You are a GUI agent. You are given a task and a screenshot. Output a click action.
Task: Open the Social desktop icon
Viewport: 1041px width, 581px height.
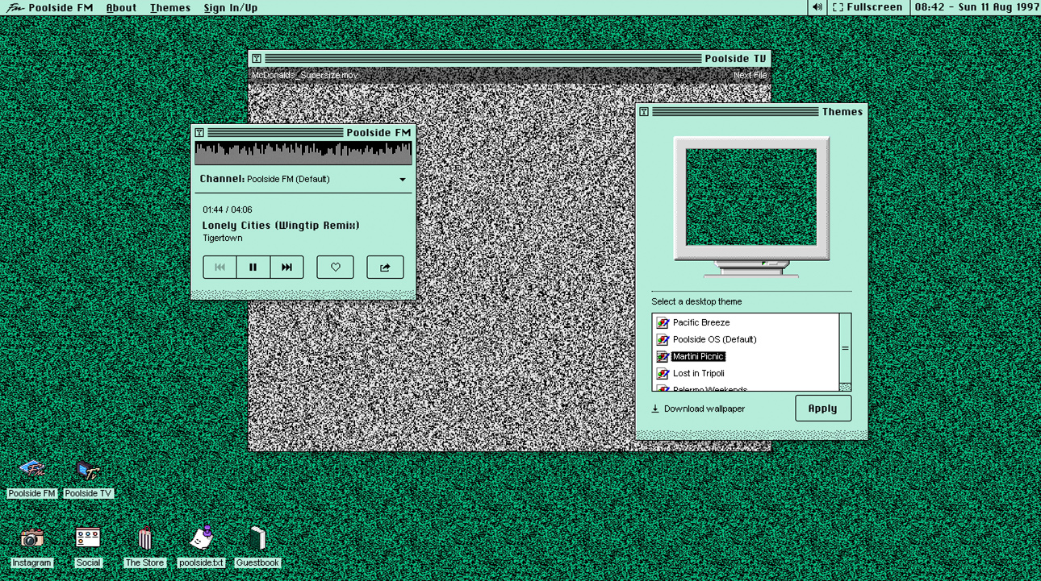[x=88, y=538]
